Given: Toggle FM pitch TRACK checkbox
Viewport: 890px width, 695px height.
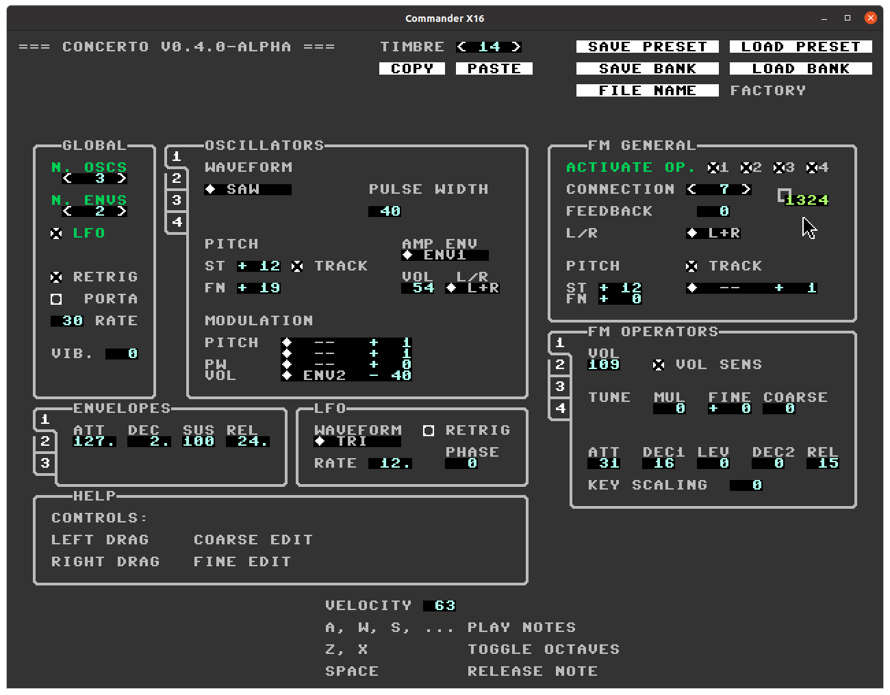Looking at the screenshot, I should (691, 266).
